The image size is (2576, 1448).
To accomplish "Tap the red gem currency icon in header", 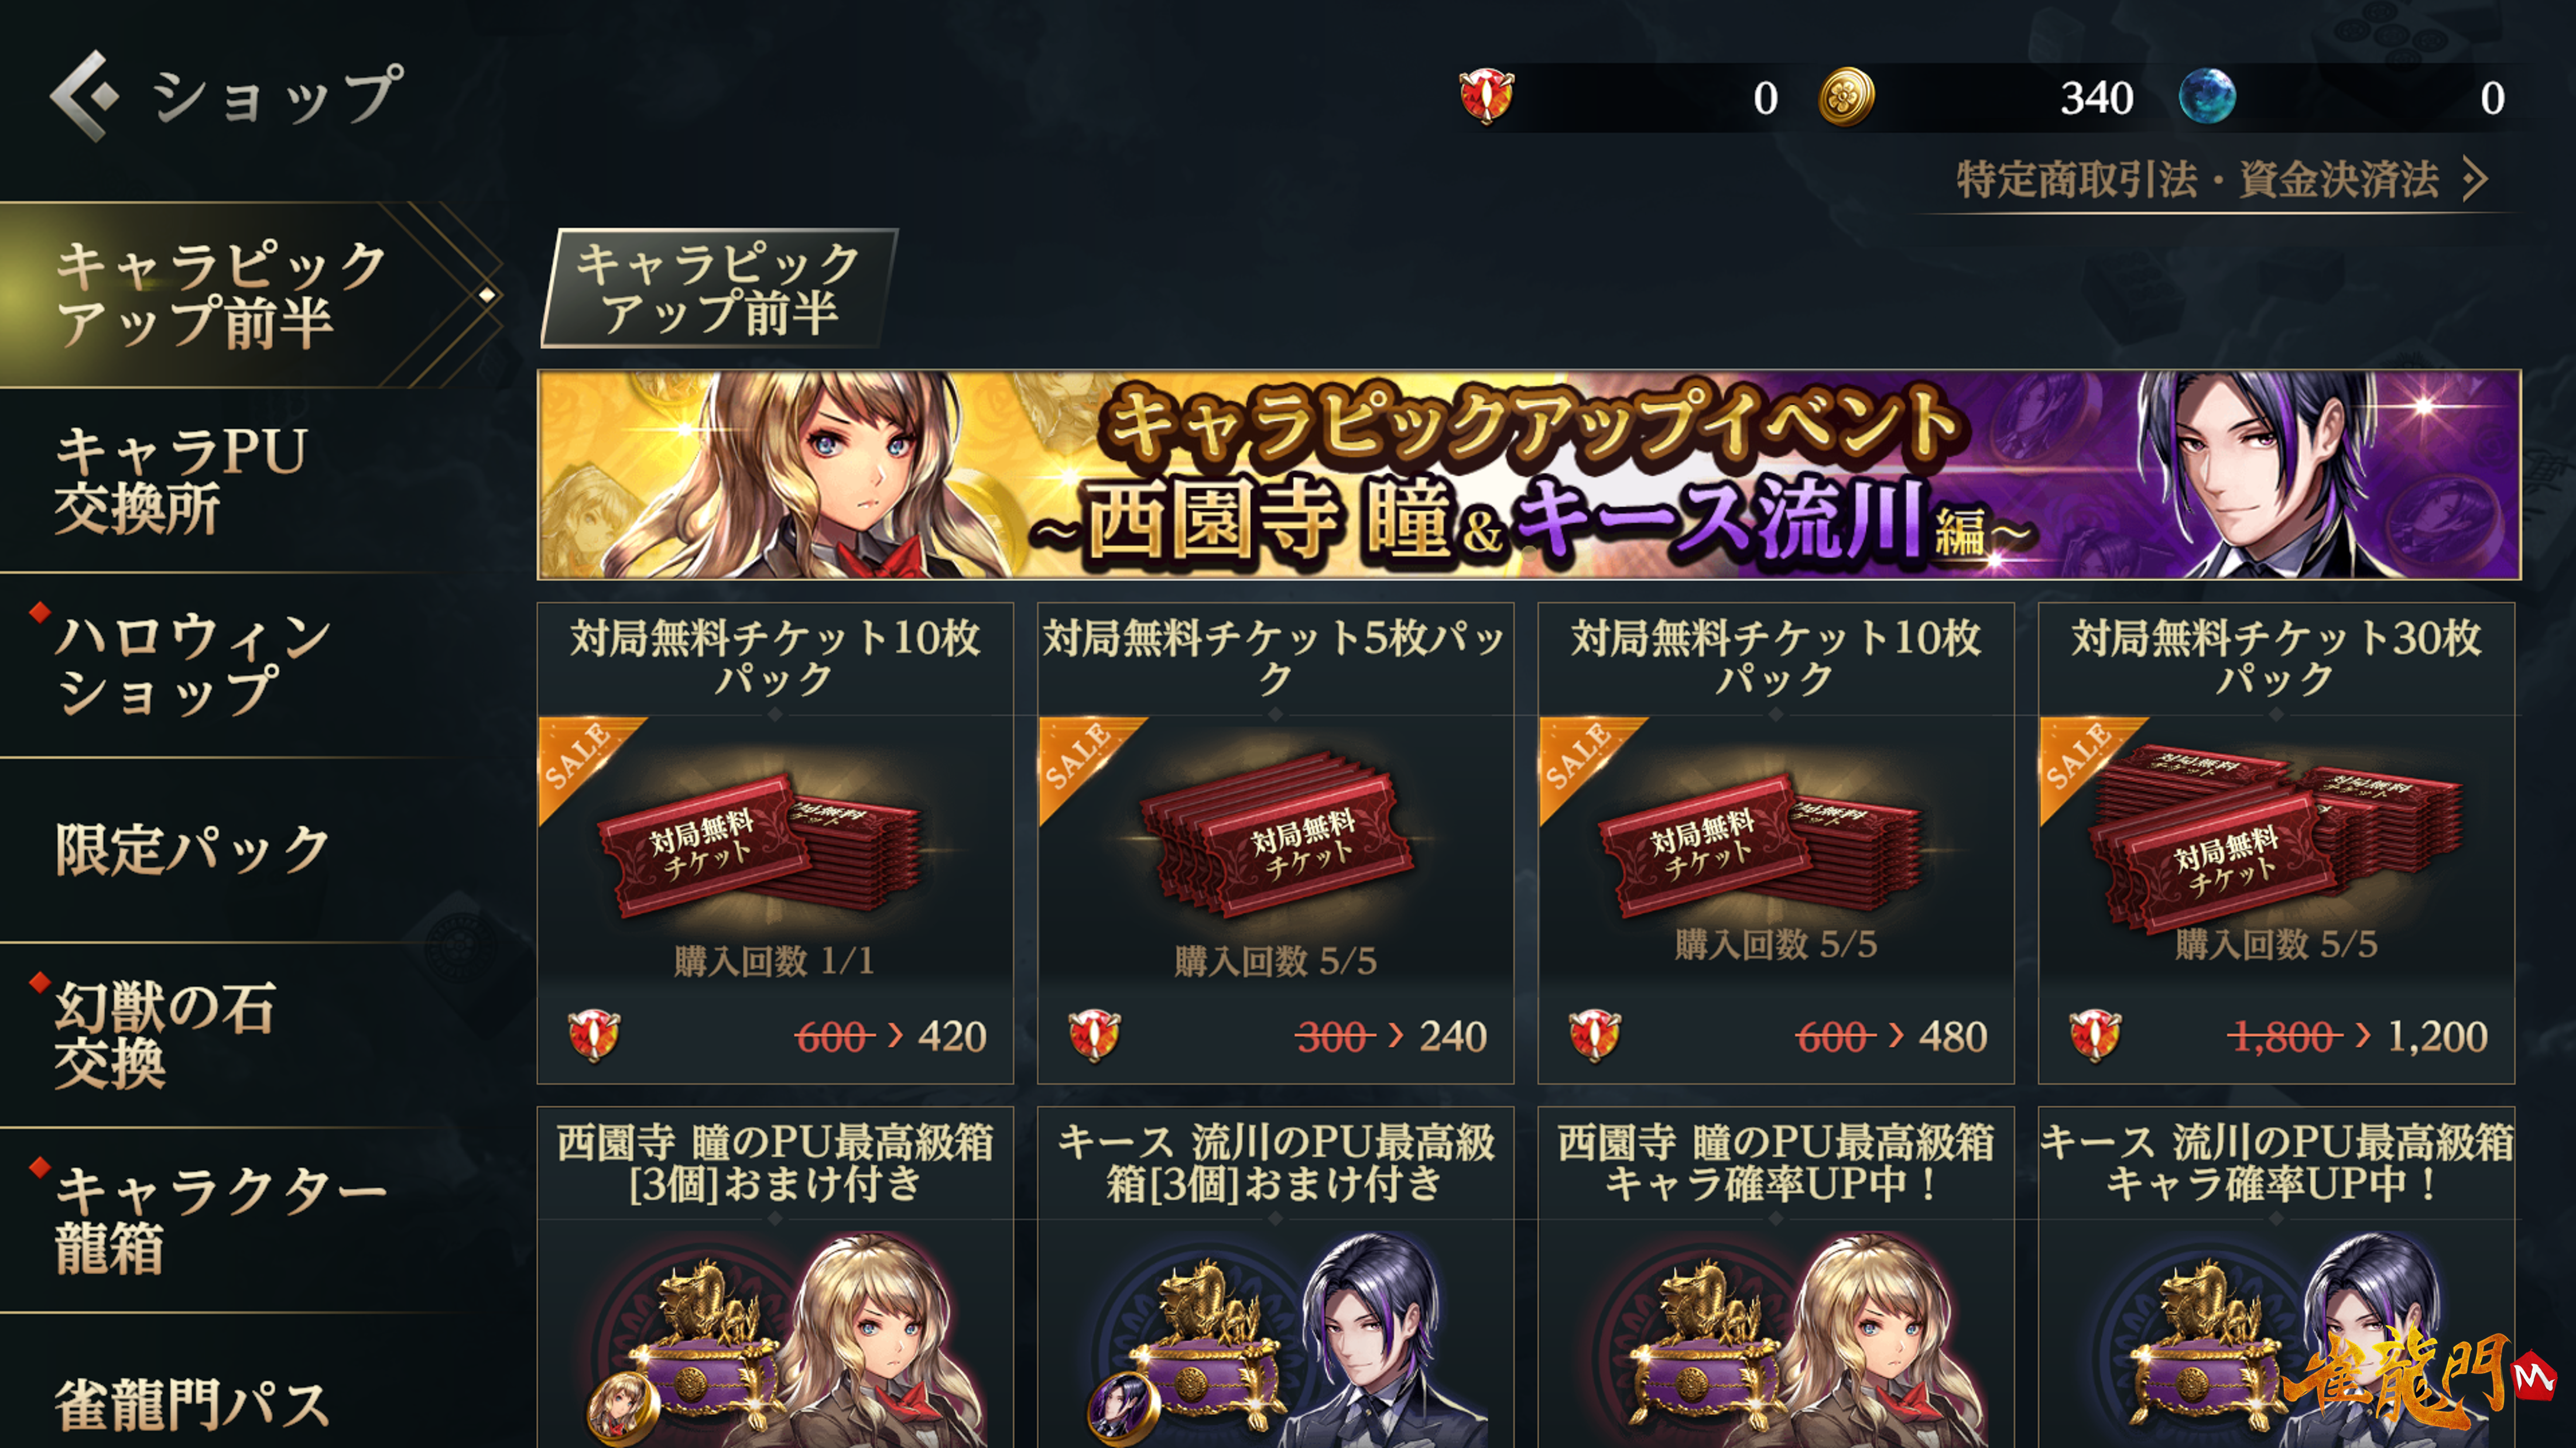I will [x=1486, y=97].
